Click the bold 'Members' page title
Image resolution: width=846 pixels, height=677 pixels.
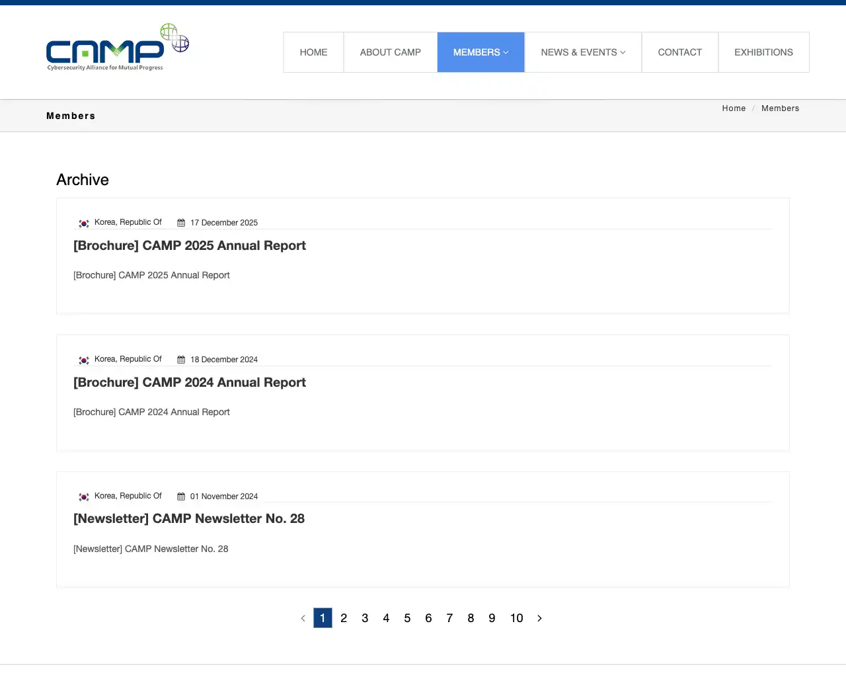click(71, 116)
